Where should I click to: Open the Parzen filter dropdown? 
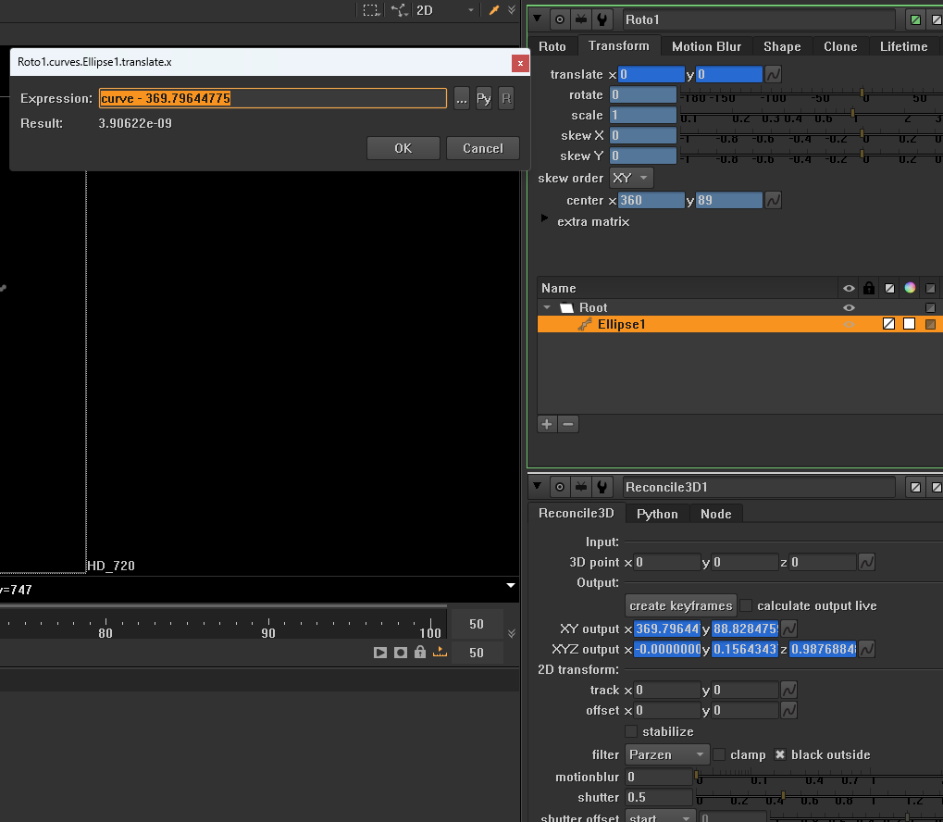click(x=667, y=754)
